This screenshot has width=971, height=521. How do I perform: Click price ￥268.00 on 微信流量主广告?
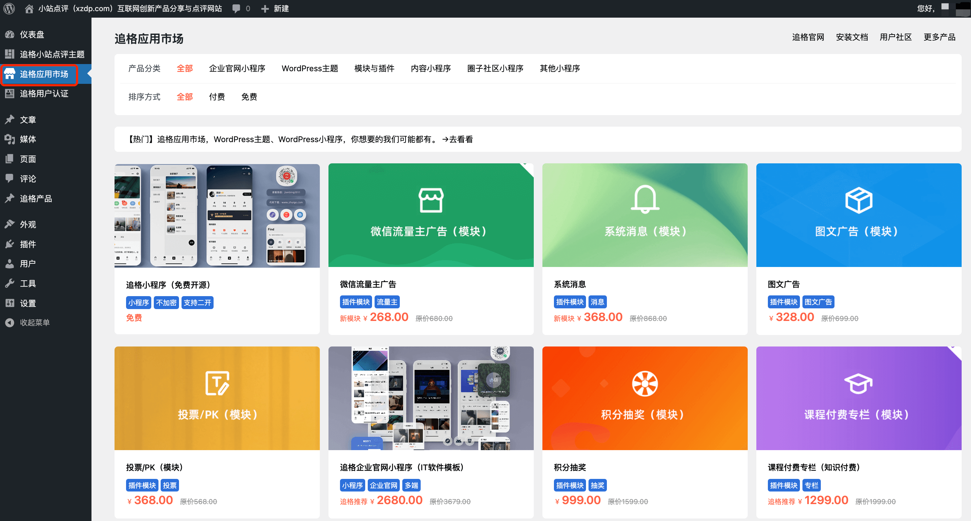pyautogui.click(x=385, y=317)
